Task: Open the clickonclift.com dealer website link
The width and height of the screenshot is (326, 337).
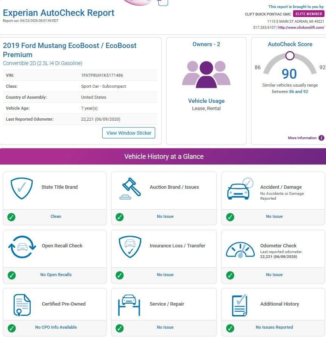Action: (301, 28)
